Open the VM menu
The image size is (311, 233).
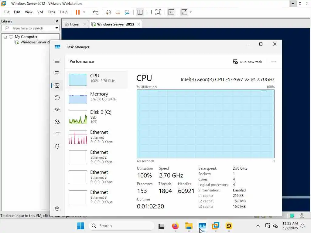[x=40, y=12]
